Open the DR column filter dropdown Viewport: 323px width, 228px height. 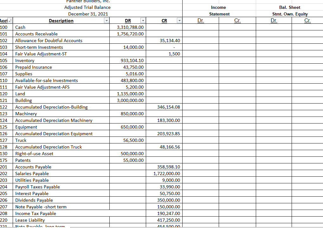point(143,21)
